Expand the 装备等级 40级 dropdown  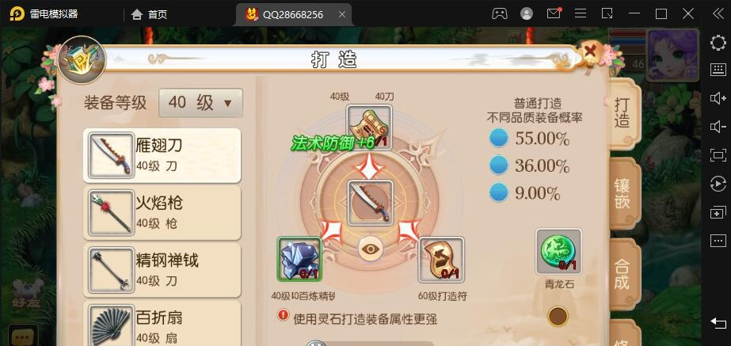(x=200, y=103)
